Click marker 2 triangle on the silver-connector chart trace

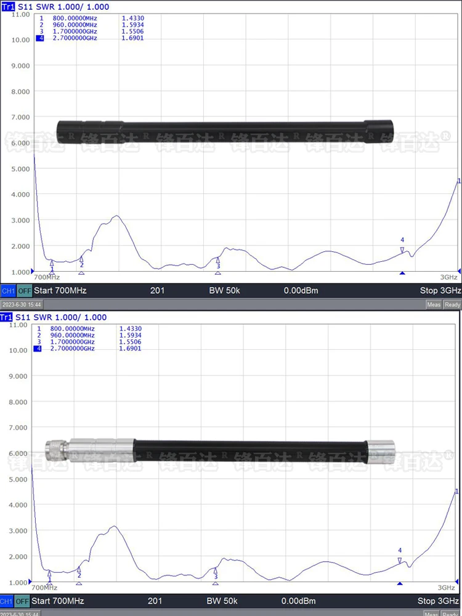point(79,570)
